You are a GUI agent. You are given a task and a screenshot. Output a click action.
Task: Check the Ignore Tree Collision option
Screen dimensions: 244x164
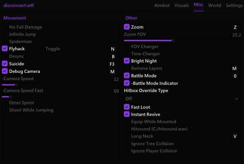point(127,144)
